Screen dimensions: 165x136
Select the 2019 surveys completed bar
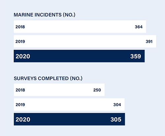click(x=69, y=104)
